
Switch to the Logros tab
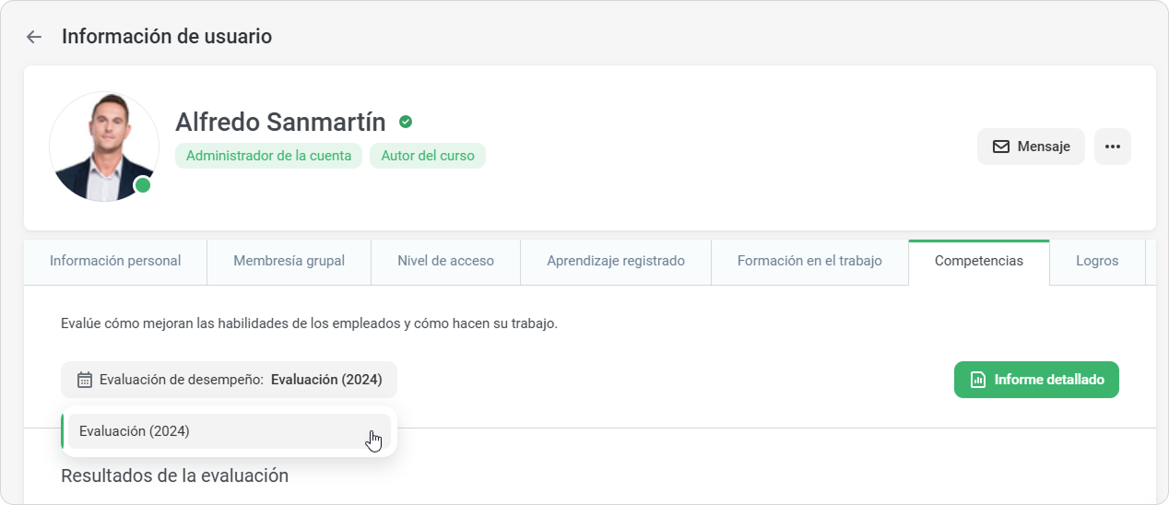pos(1097,261)
